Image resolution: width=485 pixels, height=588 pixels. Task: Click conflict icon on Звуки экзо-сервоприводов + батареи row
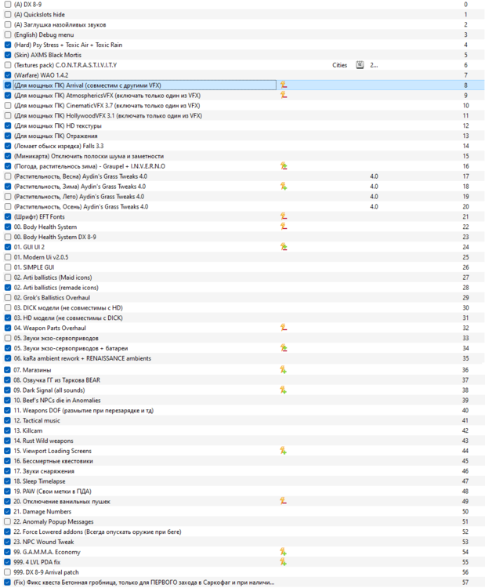[x=284, y=348]
